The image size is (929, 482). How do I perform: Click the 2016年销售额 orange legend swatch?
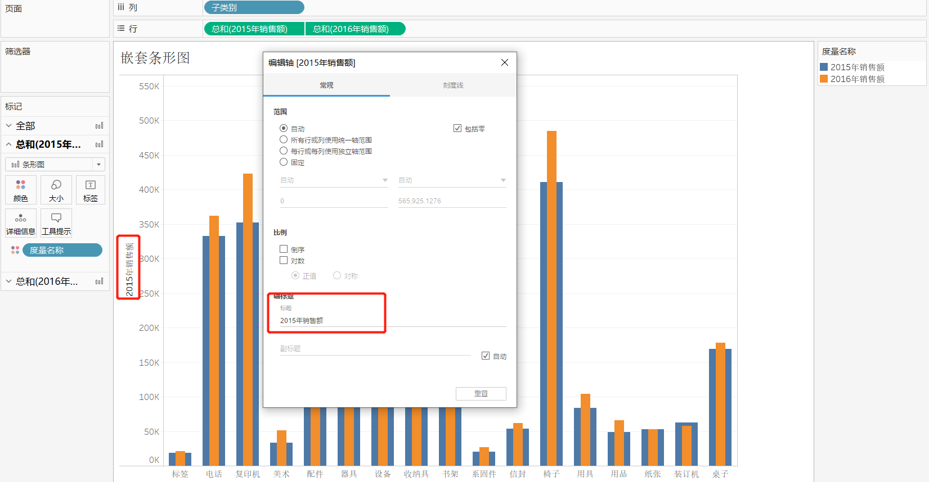(x=824, y=79)
